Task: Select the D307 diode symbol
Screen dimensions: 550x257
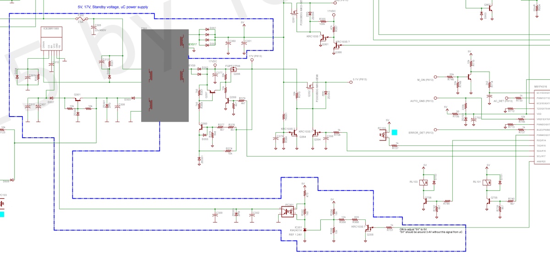Action: coord(51,98)
